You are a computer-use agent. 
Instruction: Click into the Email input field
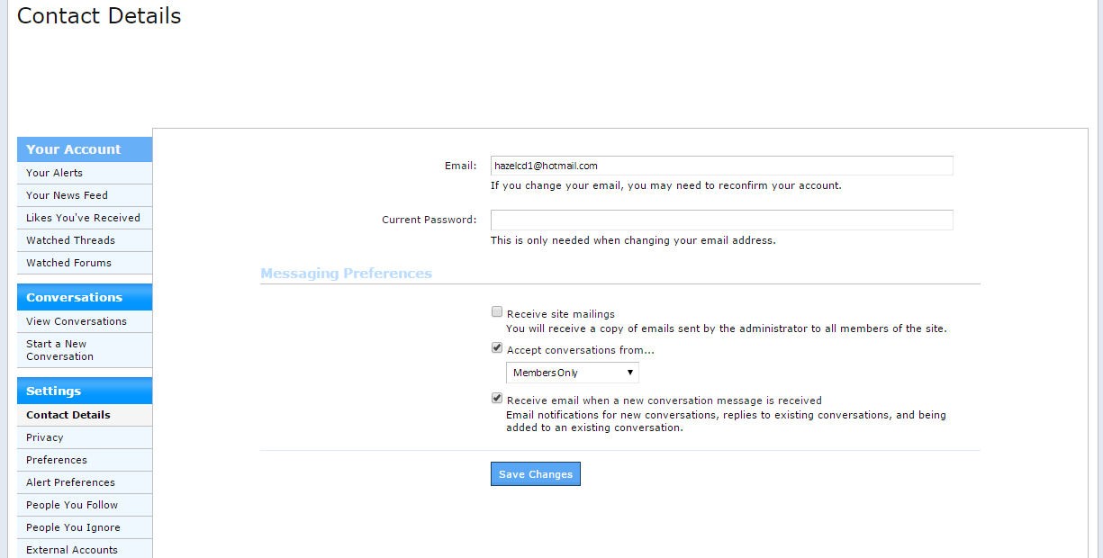[x=721, y=166]
